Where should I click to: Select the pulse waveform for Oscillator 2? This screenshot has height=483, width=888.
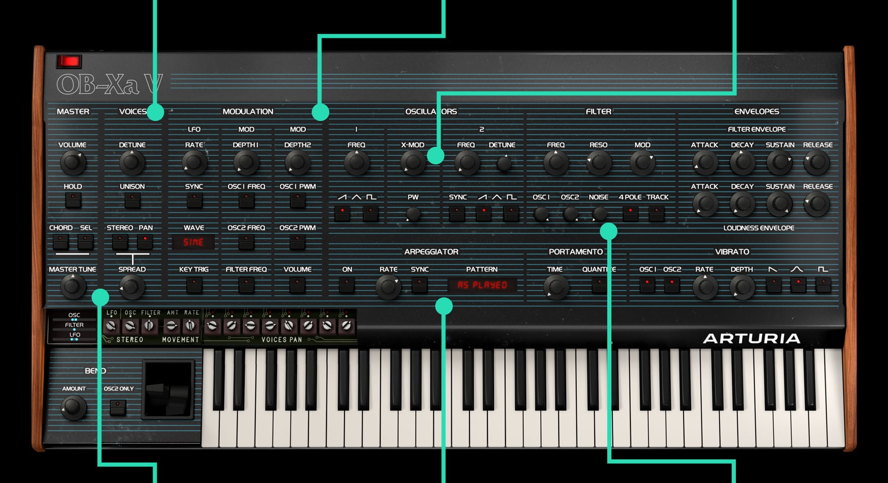(x=511, y=213)
